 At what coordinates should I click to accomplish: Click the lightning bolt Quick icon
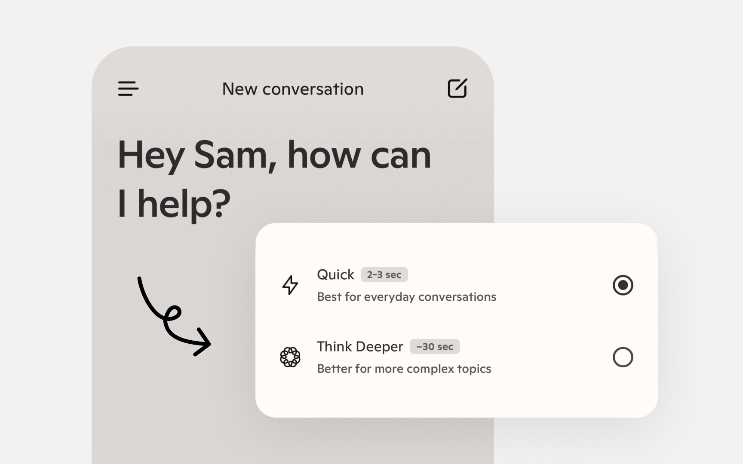290,285
